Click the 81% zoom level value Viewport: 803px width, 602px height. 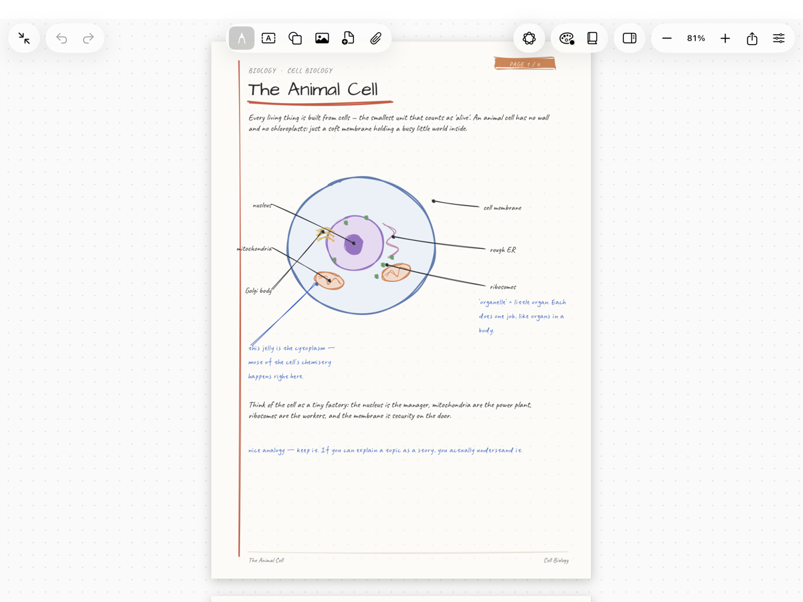[x=696, y=38]
